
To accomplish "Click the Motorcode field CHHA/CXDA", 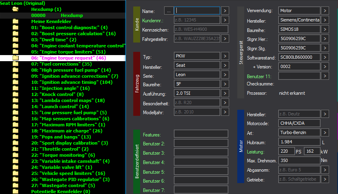I will (x=299, y=123).
